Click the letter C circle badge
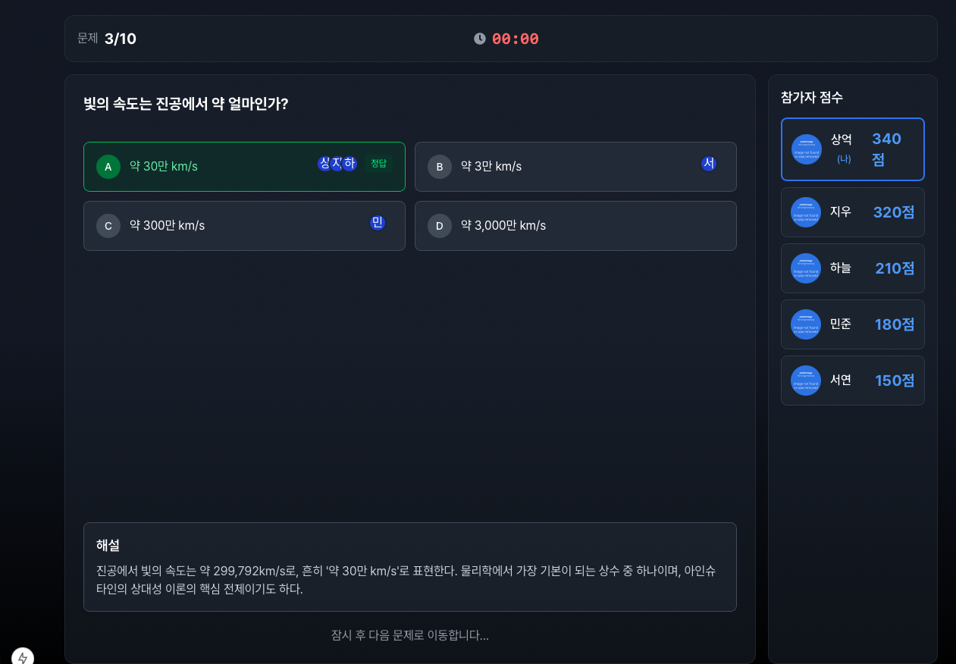 pos(108,226)
